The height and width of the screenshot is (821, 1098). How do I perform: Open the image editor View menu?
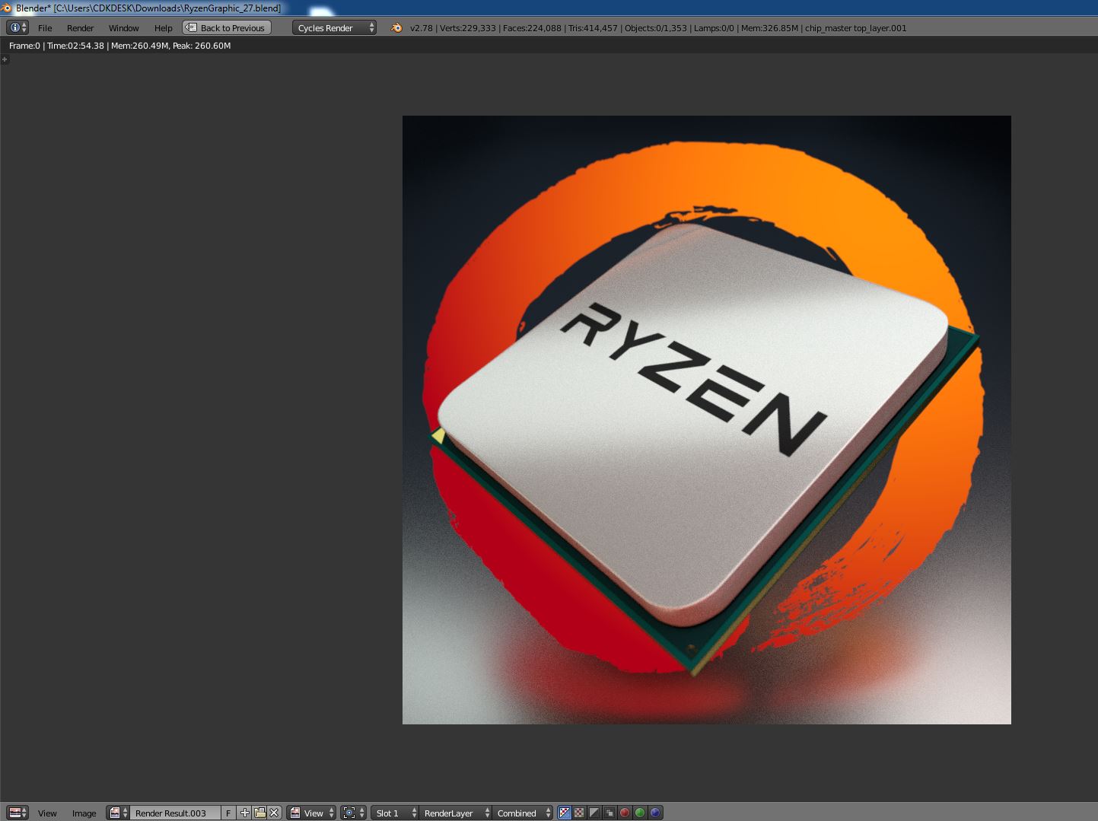tap(47, 813)
